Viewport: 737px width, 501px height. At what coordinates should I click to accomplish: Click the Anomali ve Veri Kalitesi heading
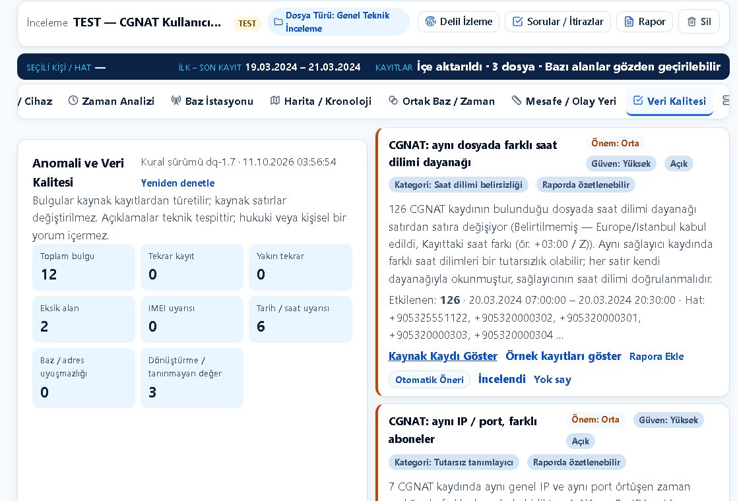[78, 172]
